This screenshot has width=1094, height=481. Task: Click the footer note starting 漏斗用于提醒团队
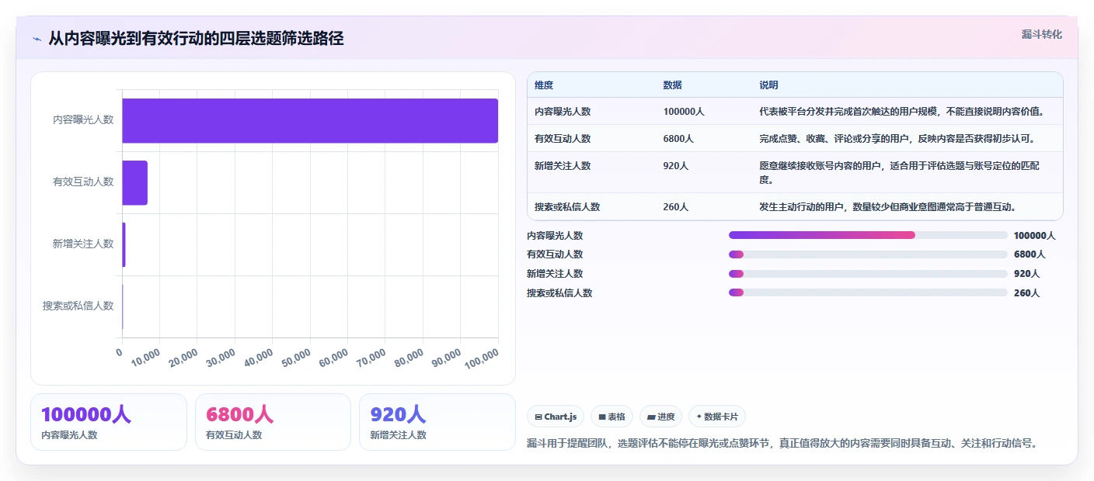click(x=782, y=444)
